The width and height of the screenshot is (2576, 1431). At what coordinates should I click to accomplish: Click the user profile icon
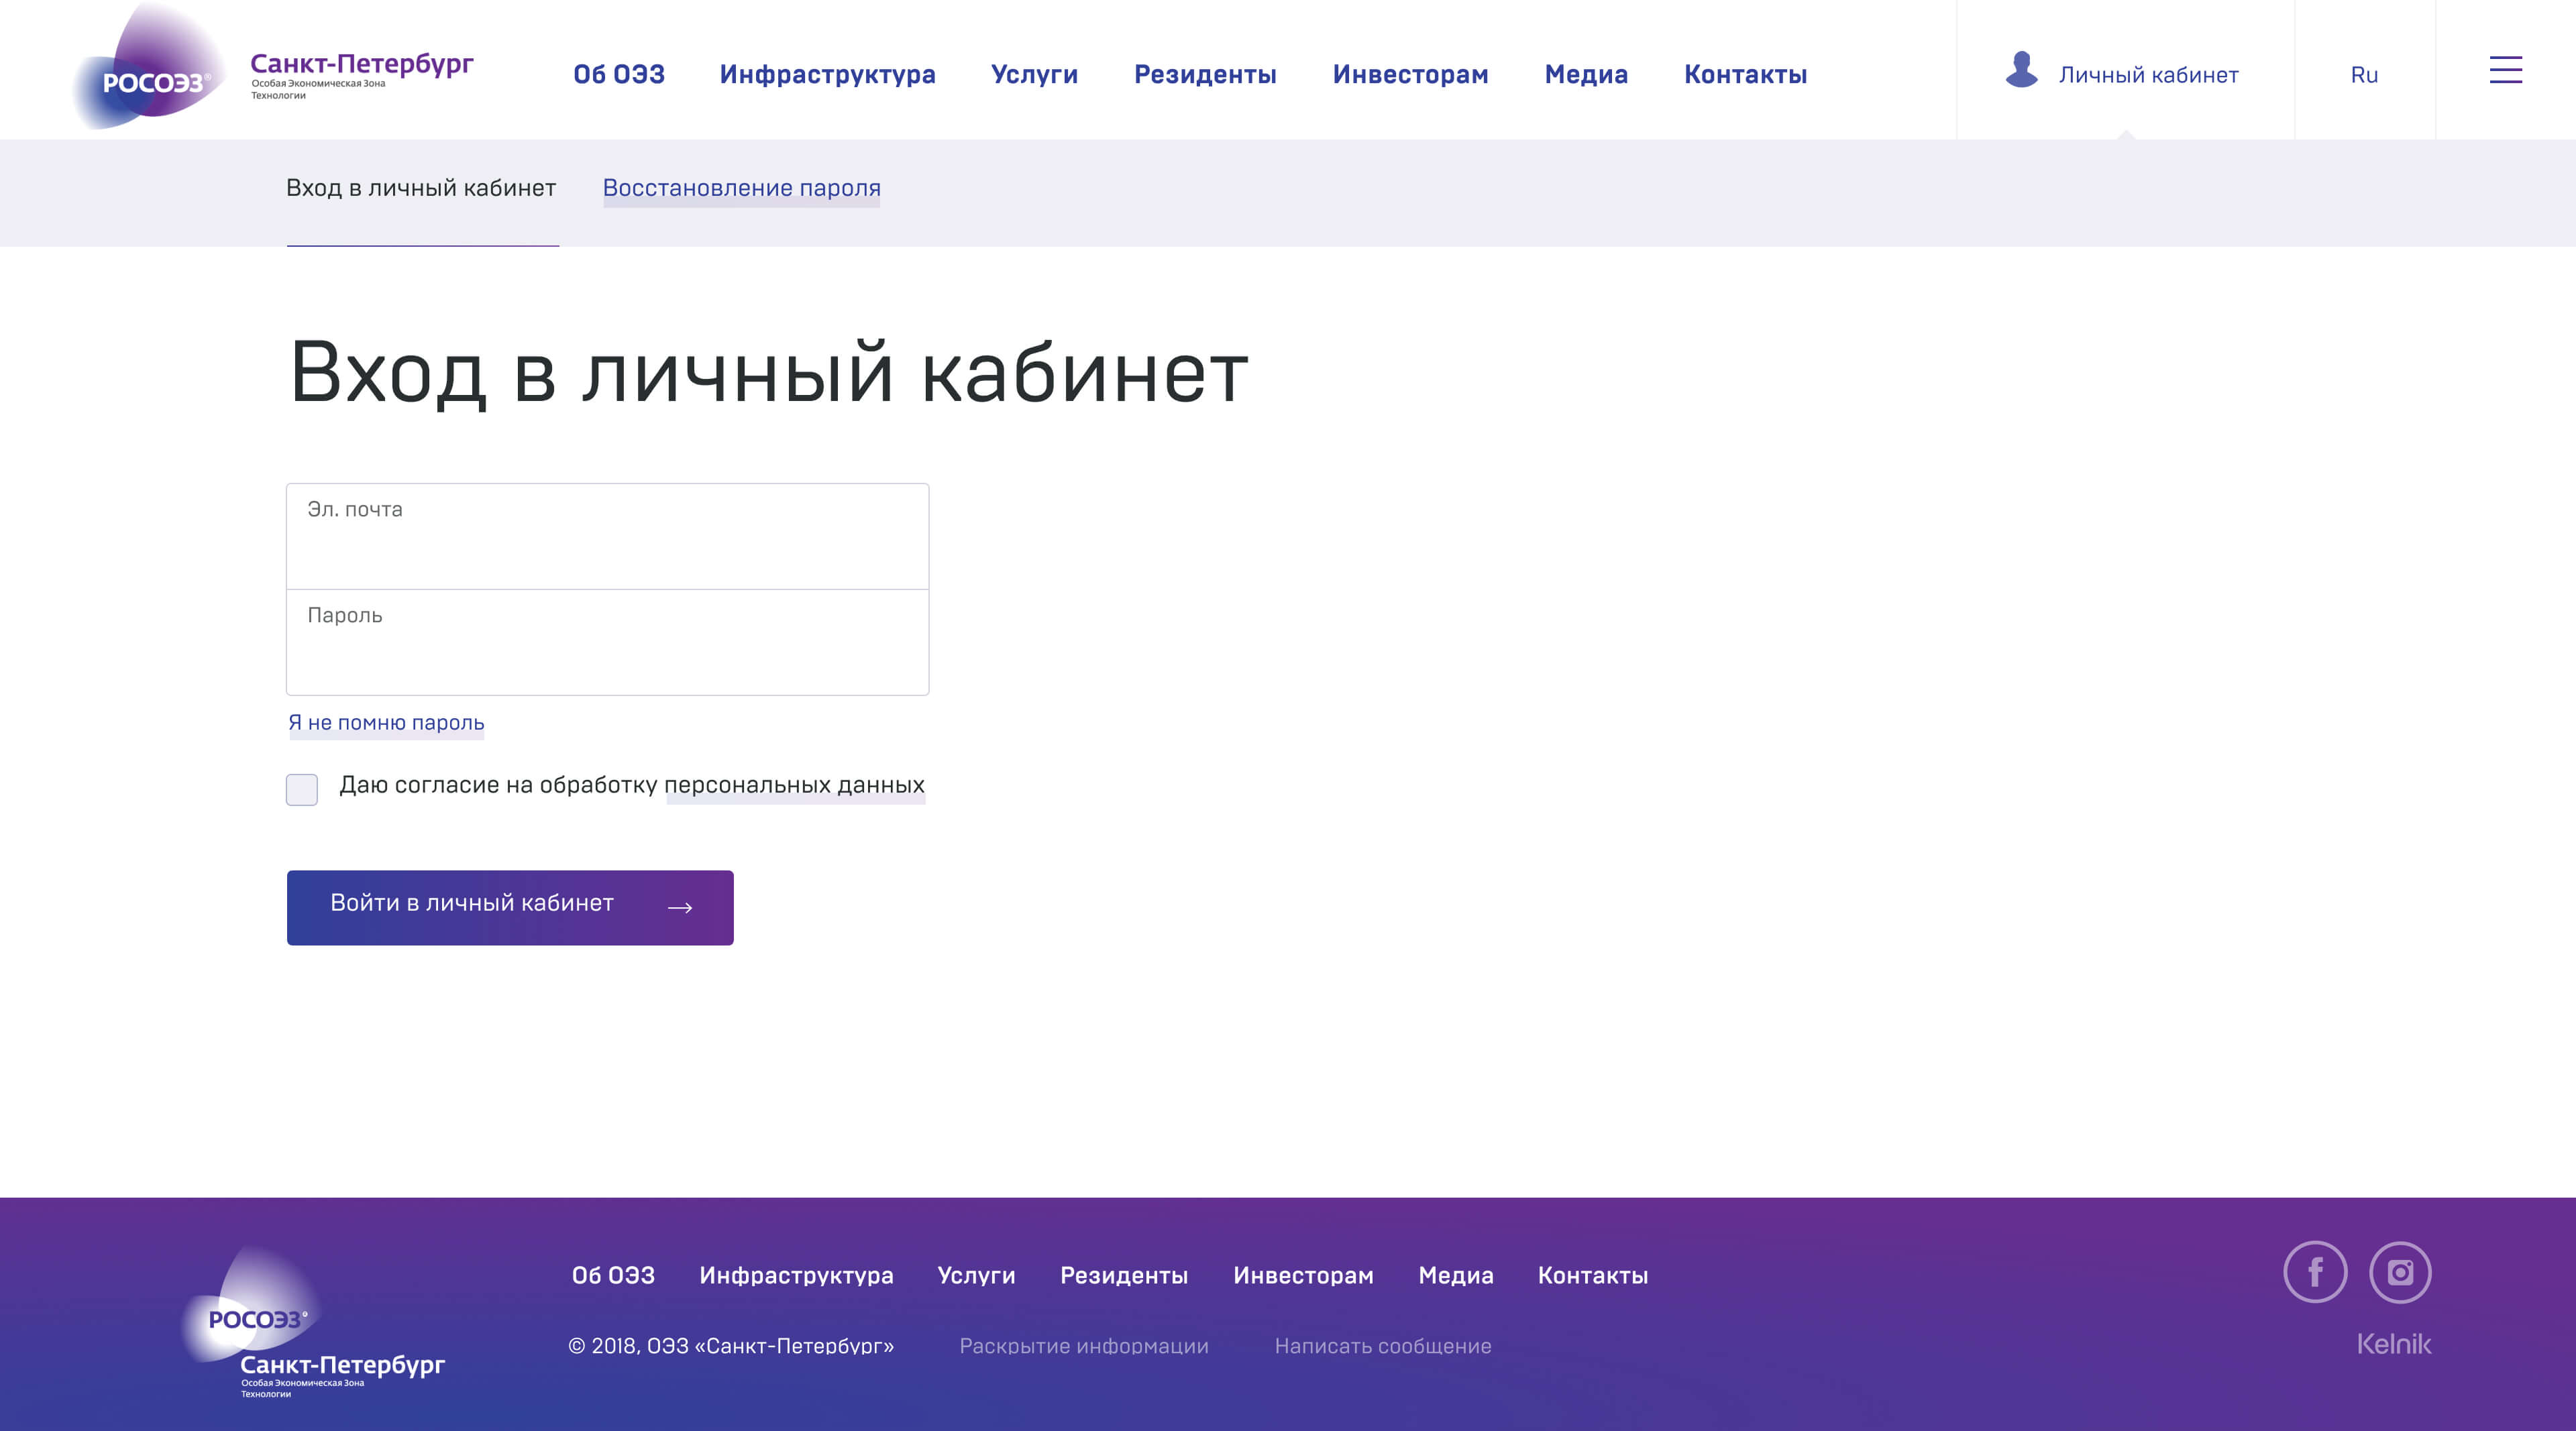(2021, 70)
